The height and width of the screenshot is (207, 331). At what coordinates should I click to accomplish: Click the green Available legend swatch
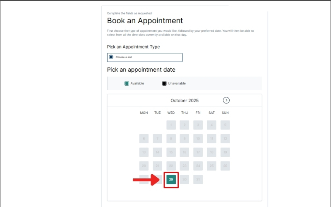[x=127, y=83]
